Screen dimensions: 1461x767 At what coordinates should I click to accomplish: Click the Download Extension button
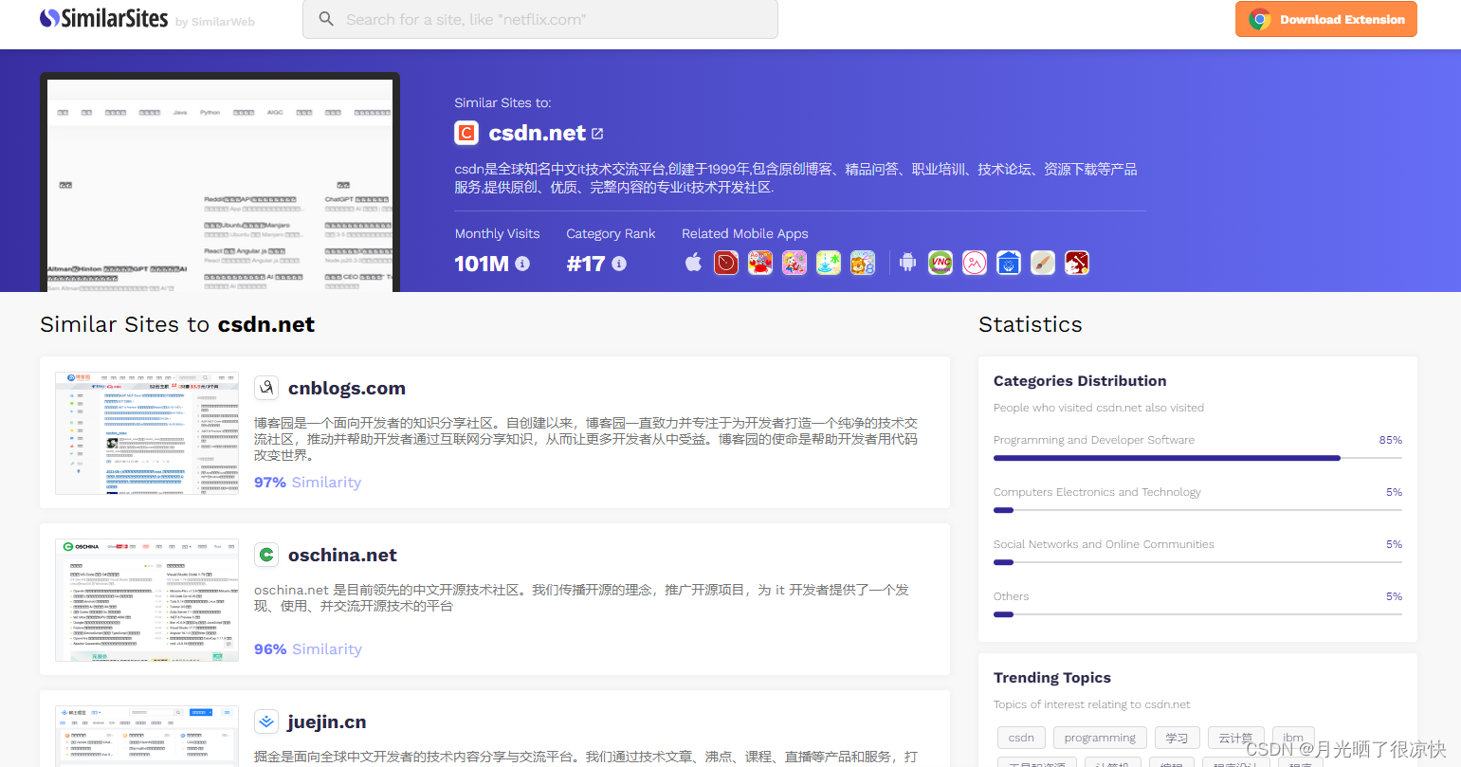pos(1325,19)
